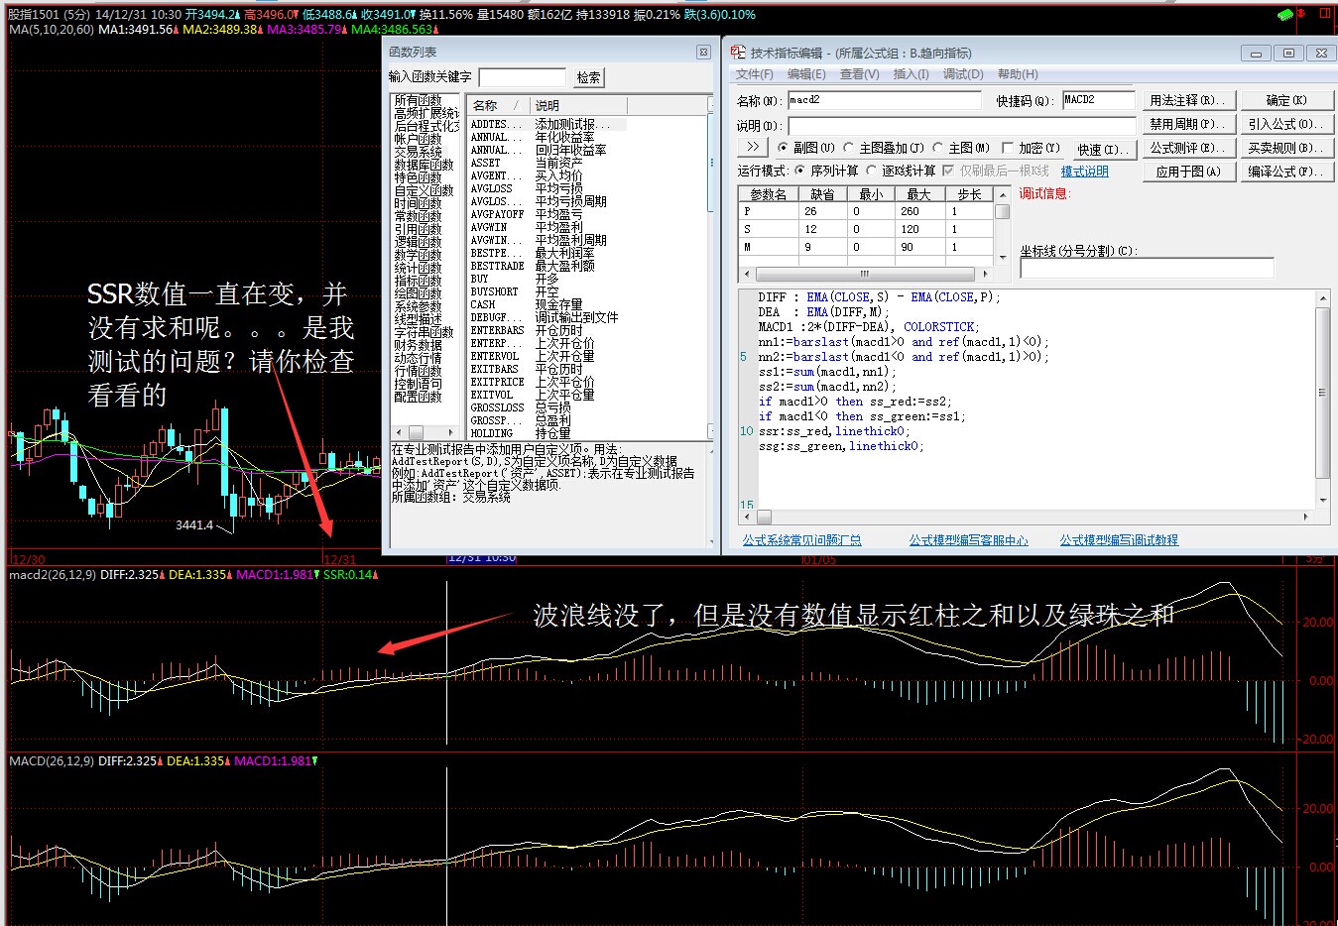Click the 快捷码 shortcut code field

(x=1099, y=100)
